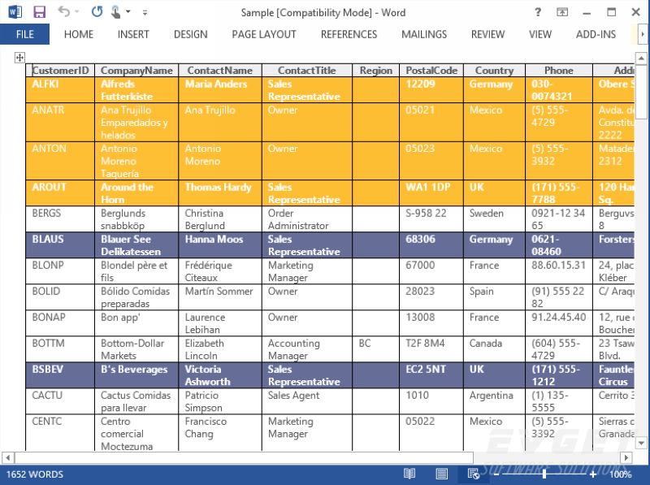Open Ribbon Display Options
This screenshot has height=485, width=650.
(x=562, y=12)
